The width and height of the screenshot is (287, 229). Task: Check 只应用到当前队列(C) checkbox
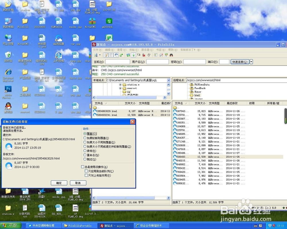pos(86,171)
